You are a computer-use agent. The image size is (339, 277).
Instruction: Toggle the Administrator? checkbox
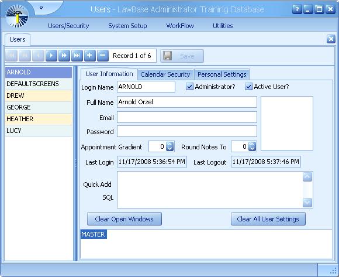(189, 87)
